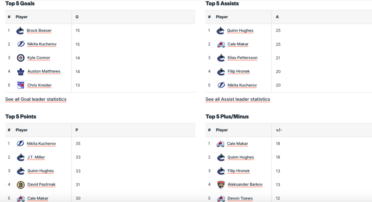Screen dimensions: 372x202
Task: Click the Avalanche logo in Top 5 Assists
Action: coord(221,44)
